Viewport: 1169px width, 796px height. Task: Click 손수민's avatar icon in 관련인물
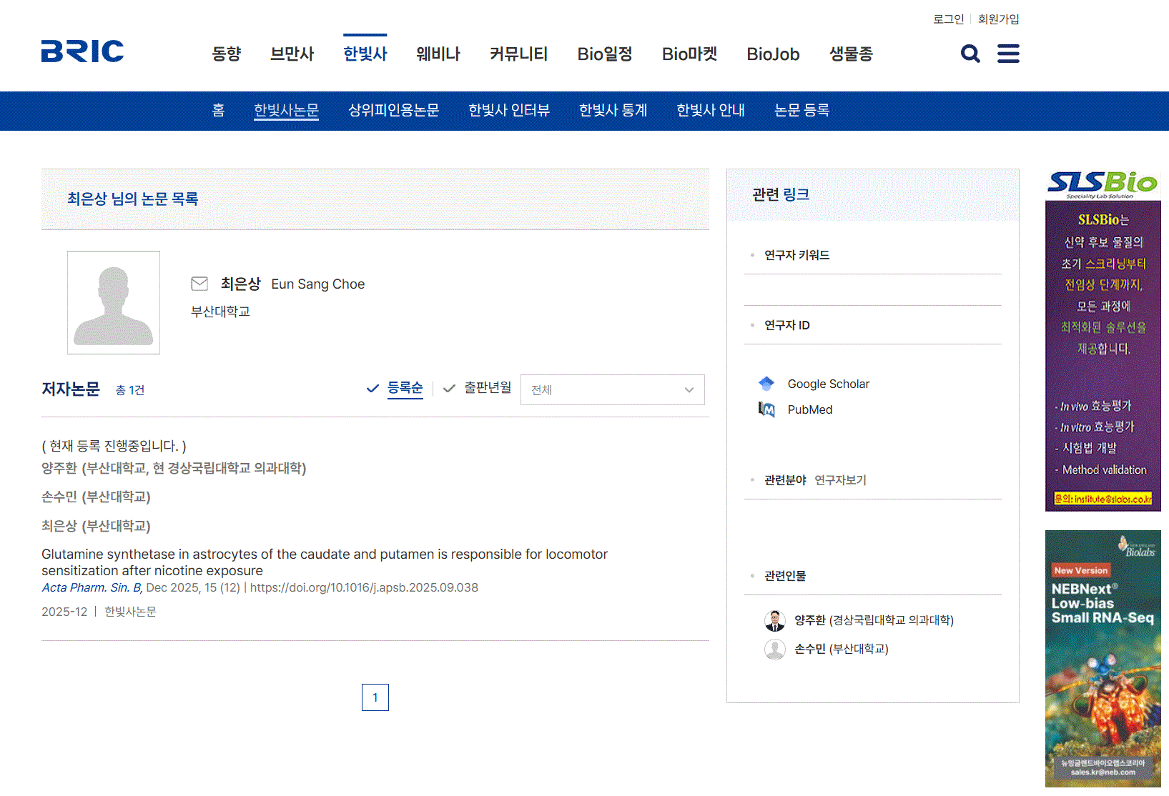click(774, 649)
